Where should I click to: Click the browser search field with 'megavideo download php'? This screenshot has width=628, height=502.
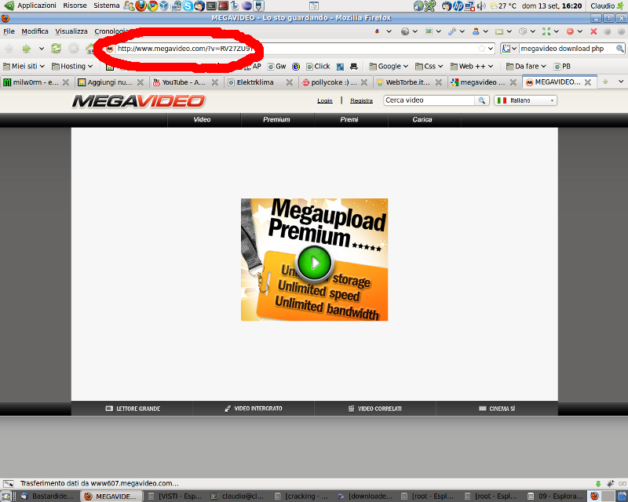click(567, 49)
